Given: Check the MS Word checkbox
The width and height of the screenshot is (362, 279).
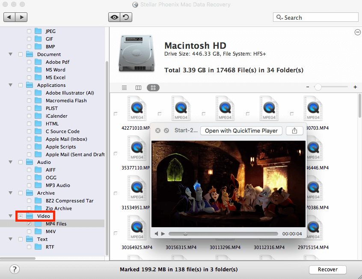Looking at the screenshot, I should coord(29,70).
